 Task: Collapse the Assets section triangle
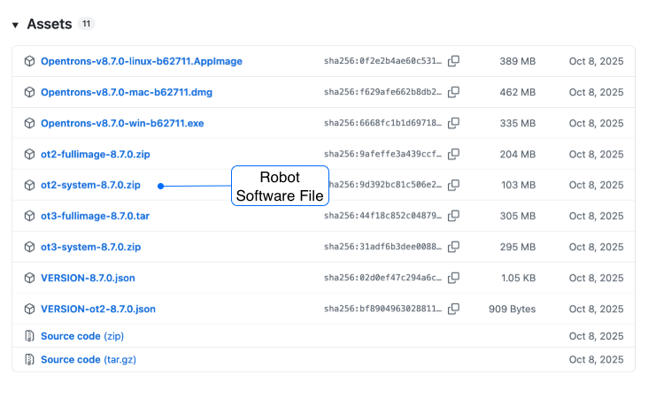pyautogui.click(x=15, y=25)
